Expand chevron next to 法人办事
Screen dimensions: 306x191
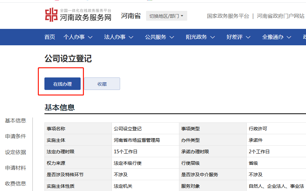[131, 37]
